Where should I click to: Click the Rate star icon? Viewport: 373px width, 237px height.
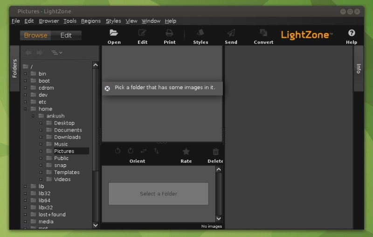point(186,151)
